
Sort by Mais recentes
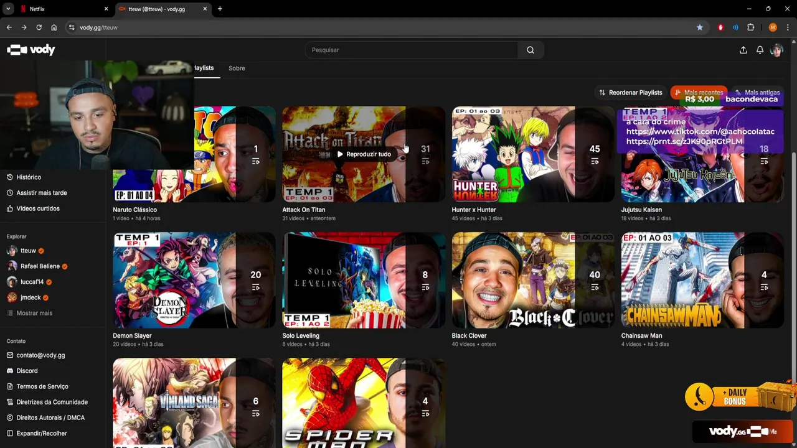click(x=699, y=93)
